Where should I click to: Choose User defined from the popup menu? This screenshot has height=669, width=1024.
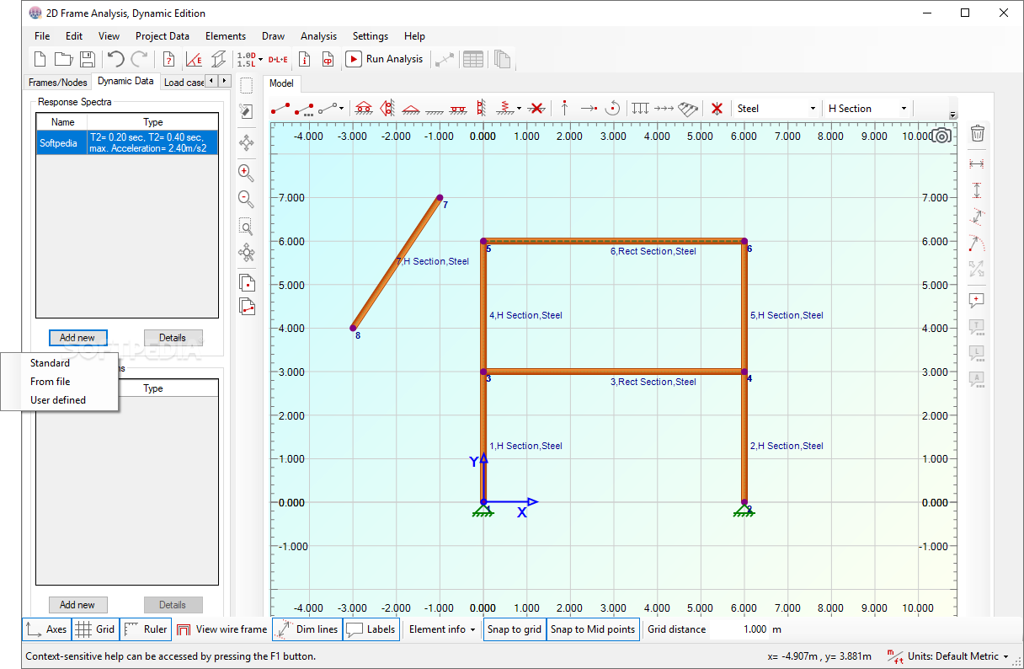tap(60, 400)
